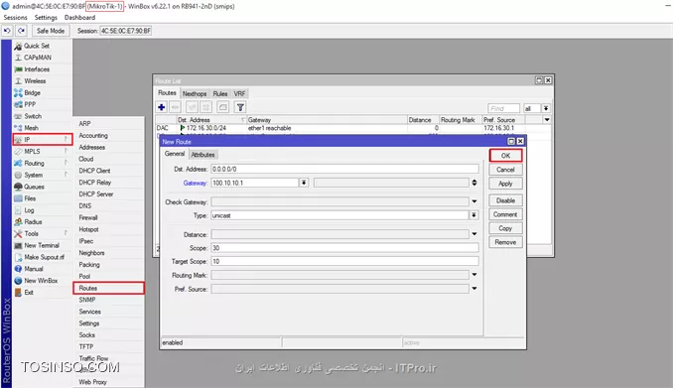The height and width of the screenshot is (388, 673).
Task: Expand the Pref. Source field
Action: [474, 289]
